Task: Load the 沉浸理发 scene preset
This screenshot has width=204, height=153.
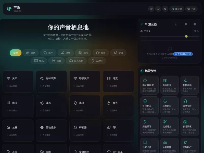Action: tap(170, 126)
